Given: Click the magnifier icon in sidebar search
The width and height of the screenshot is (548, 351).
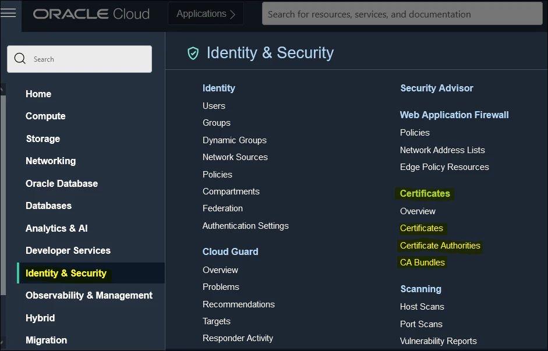Looking at the screenshot, I should (x=20, y=59).
